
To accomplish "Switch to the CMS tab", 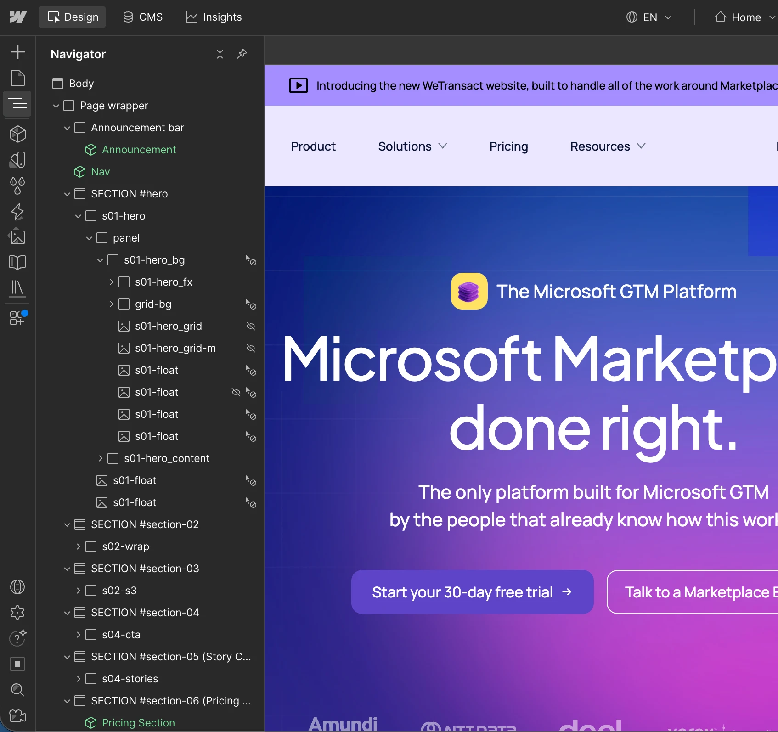I will click(x=143, y=17).
